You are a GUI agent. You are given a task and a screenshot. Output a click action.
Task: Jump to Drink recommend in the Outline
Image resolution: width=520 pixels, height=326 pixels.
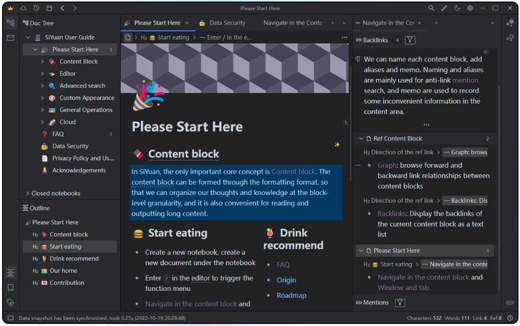[x=74, y=258]
